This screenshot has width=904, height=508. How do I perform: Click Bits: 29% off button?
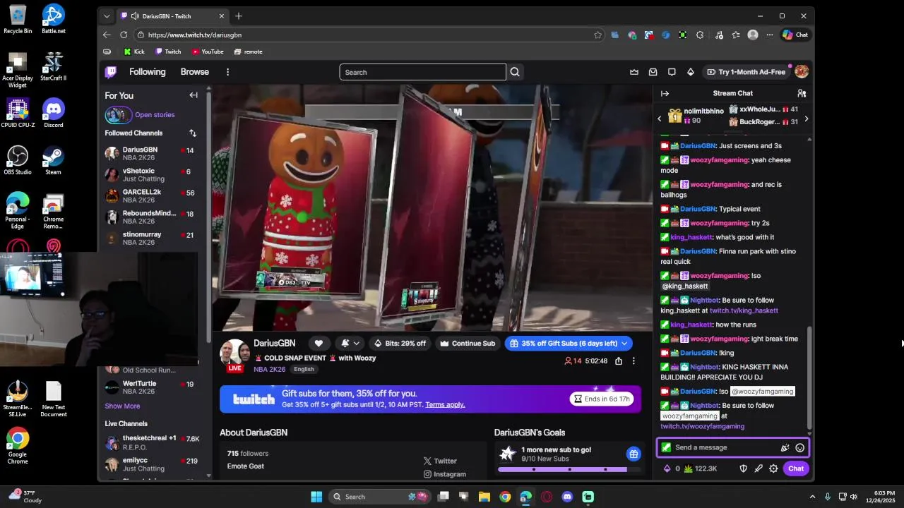click(400, 344)
